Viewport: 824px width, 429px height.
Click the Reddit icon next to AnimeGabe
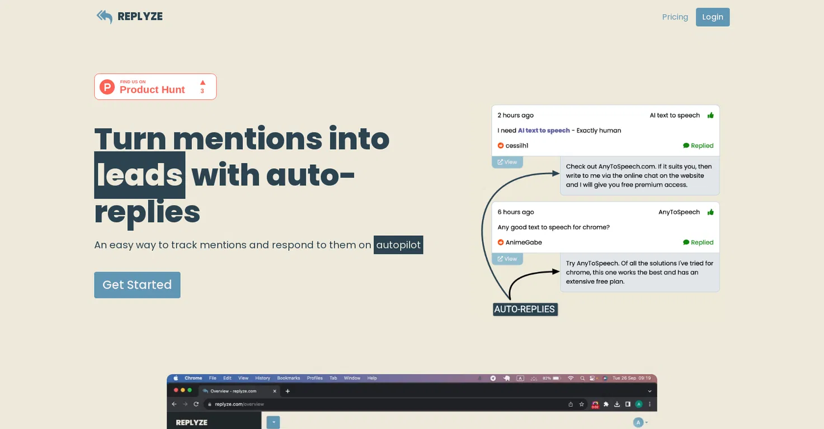click(501, 242)
